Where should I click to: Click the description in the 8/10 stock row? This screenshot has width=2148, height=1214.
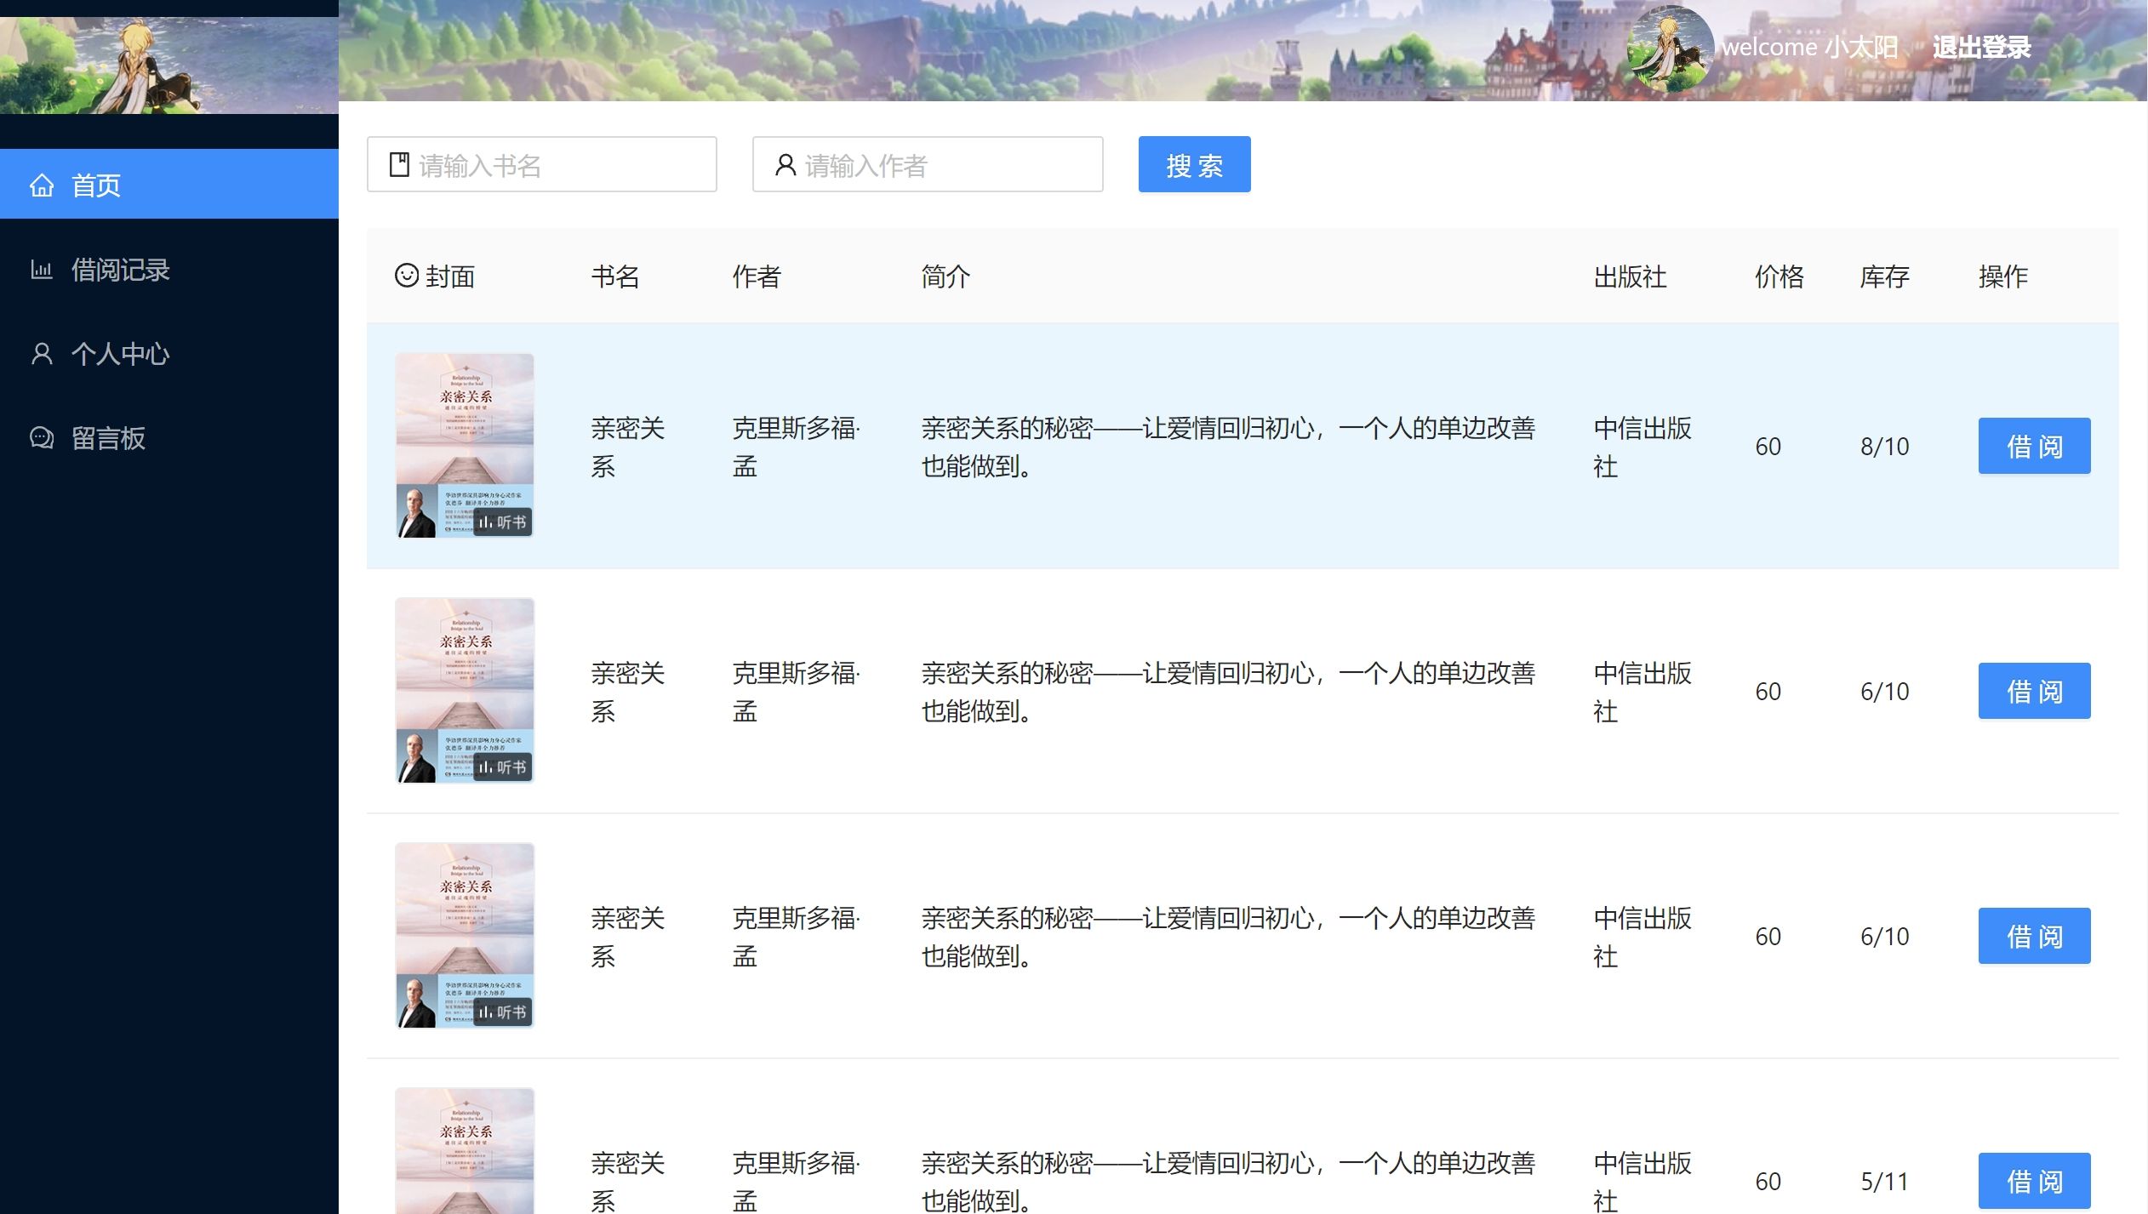click(x=1228, y=447)
